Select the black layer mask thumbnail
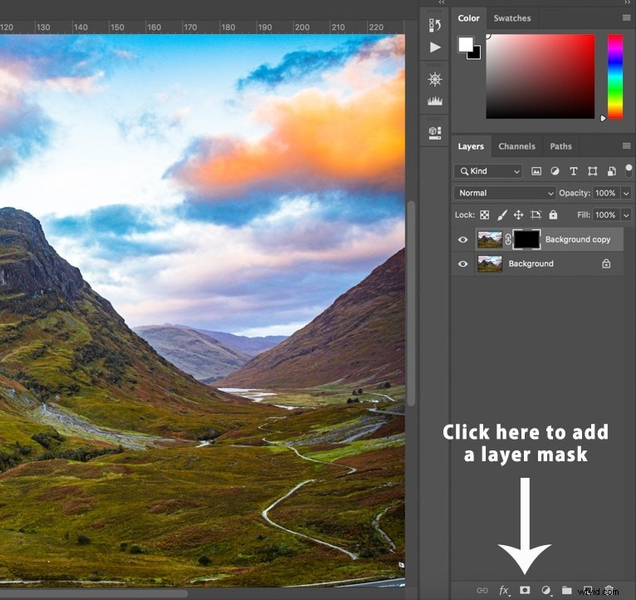This screenshot has width=636, height=600. pos(526,239)
